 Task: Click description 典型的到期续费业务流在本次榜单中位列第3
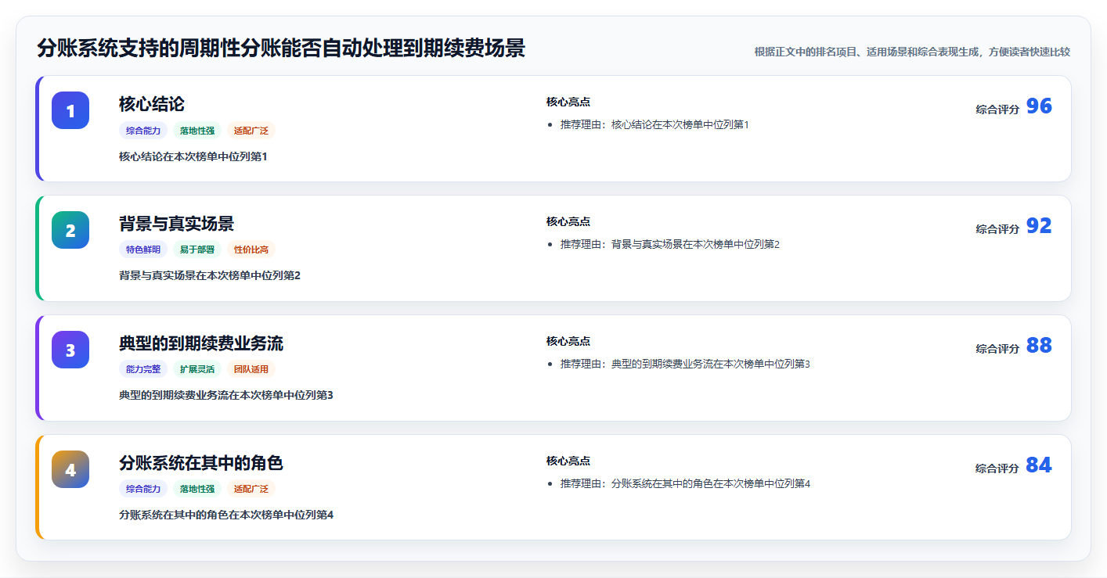226,396
